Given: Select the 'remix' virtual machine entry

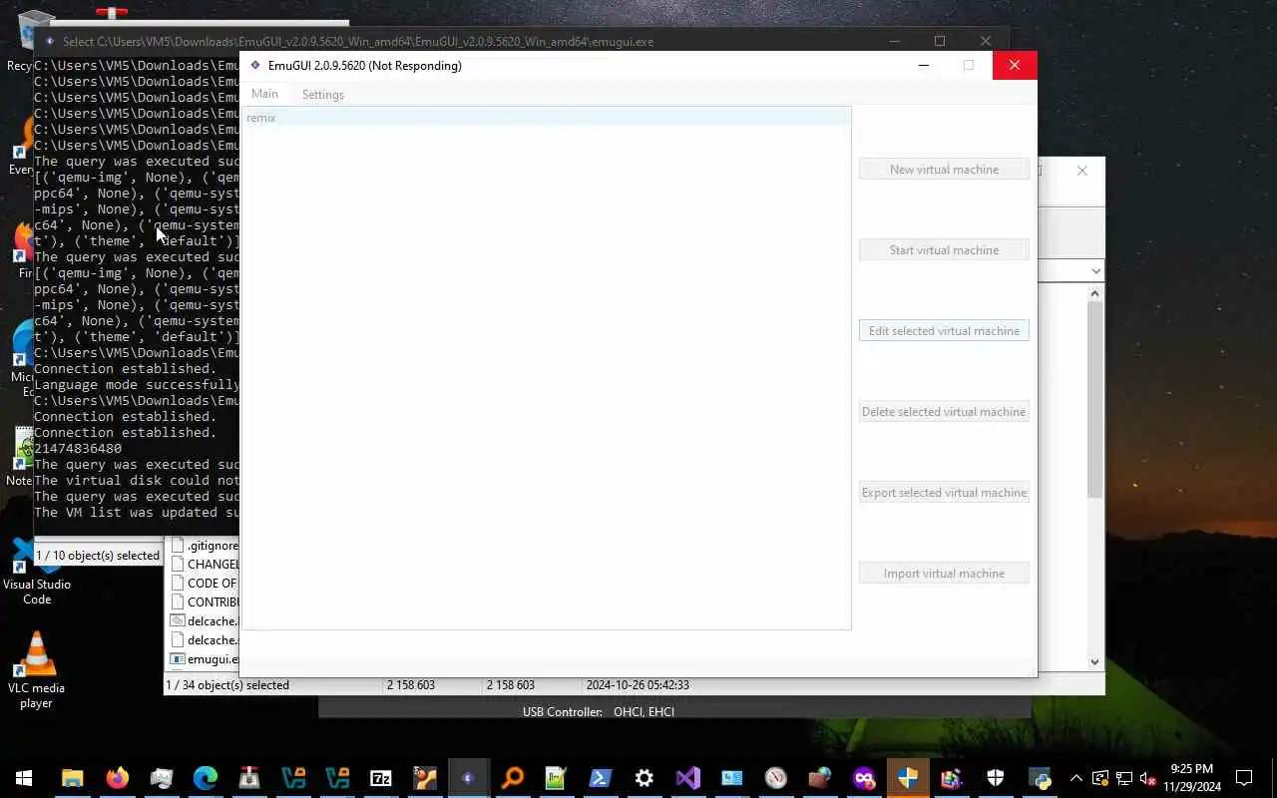Looking at the screenshot, I should pyautogui.click(x=546, y=118).
